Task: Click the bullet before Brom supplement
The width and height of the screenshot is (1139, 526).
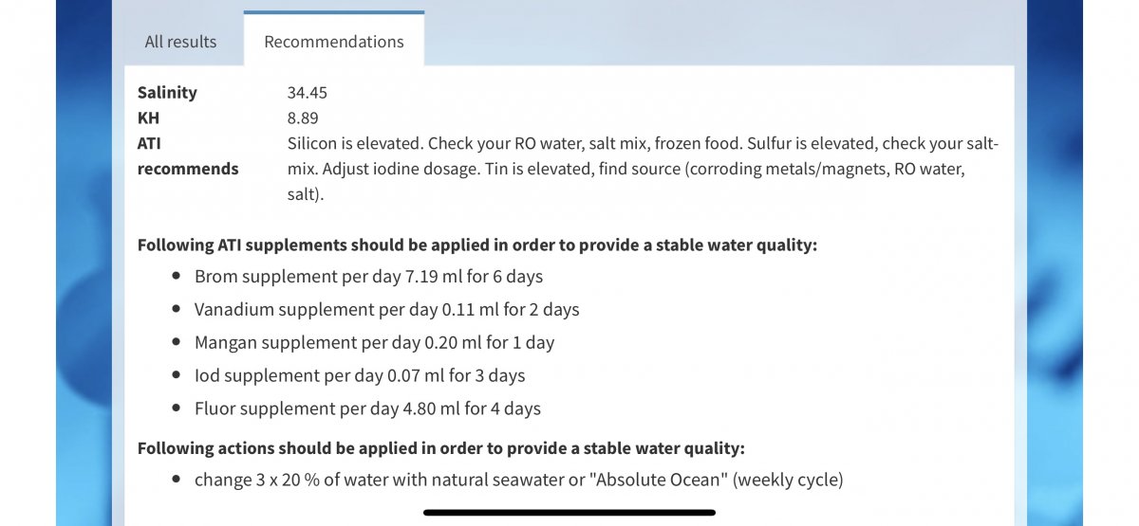Action: 177,277
